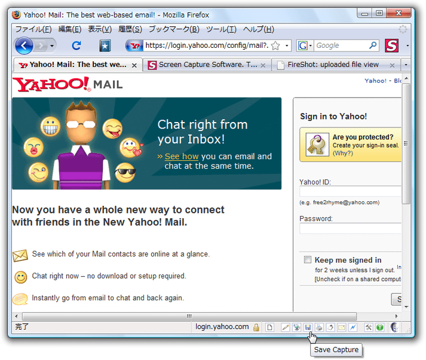Click the smiley chat icon
Viewport: 426px width, 360px height.
(x=21, y=277)
